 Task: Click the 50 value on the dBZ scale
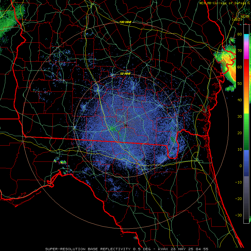240,84
